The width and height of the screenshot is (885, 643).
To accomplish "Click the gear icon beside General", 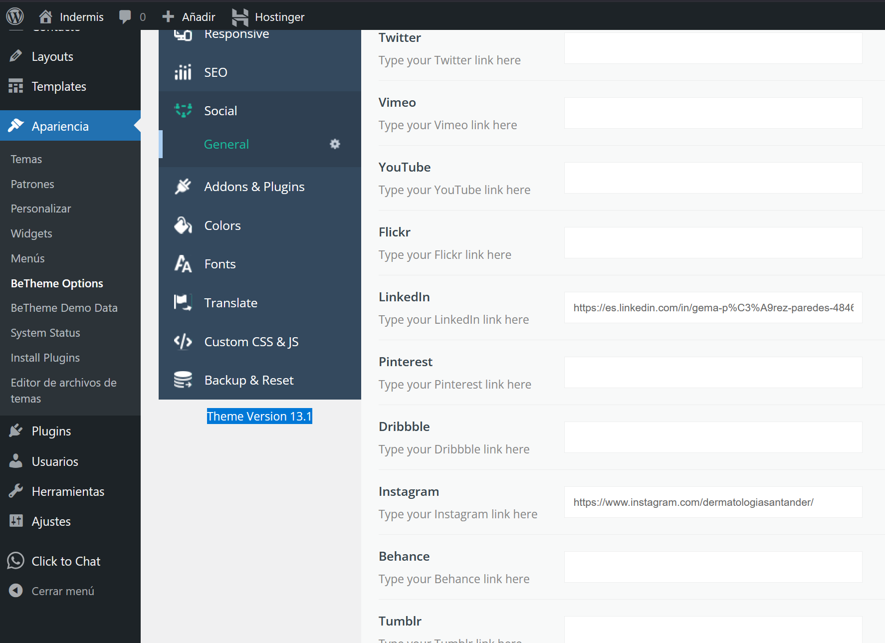I will (335, 144).
